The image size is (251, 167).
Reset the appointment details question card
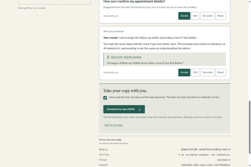tap(220, 16)
